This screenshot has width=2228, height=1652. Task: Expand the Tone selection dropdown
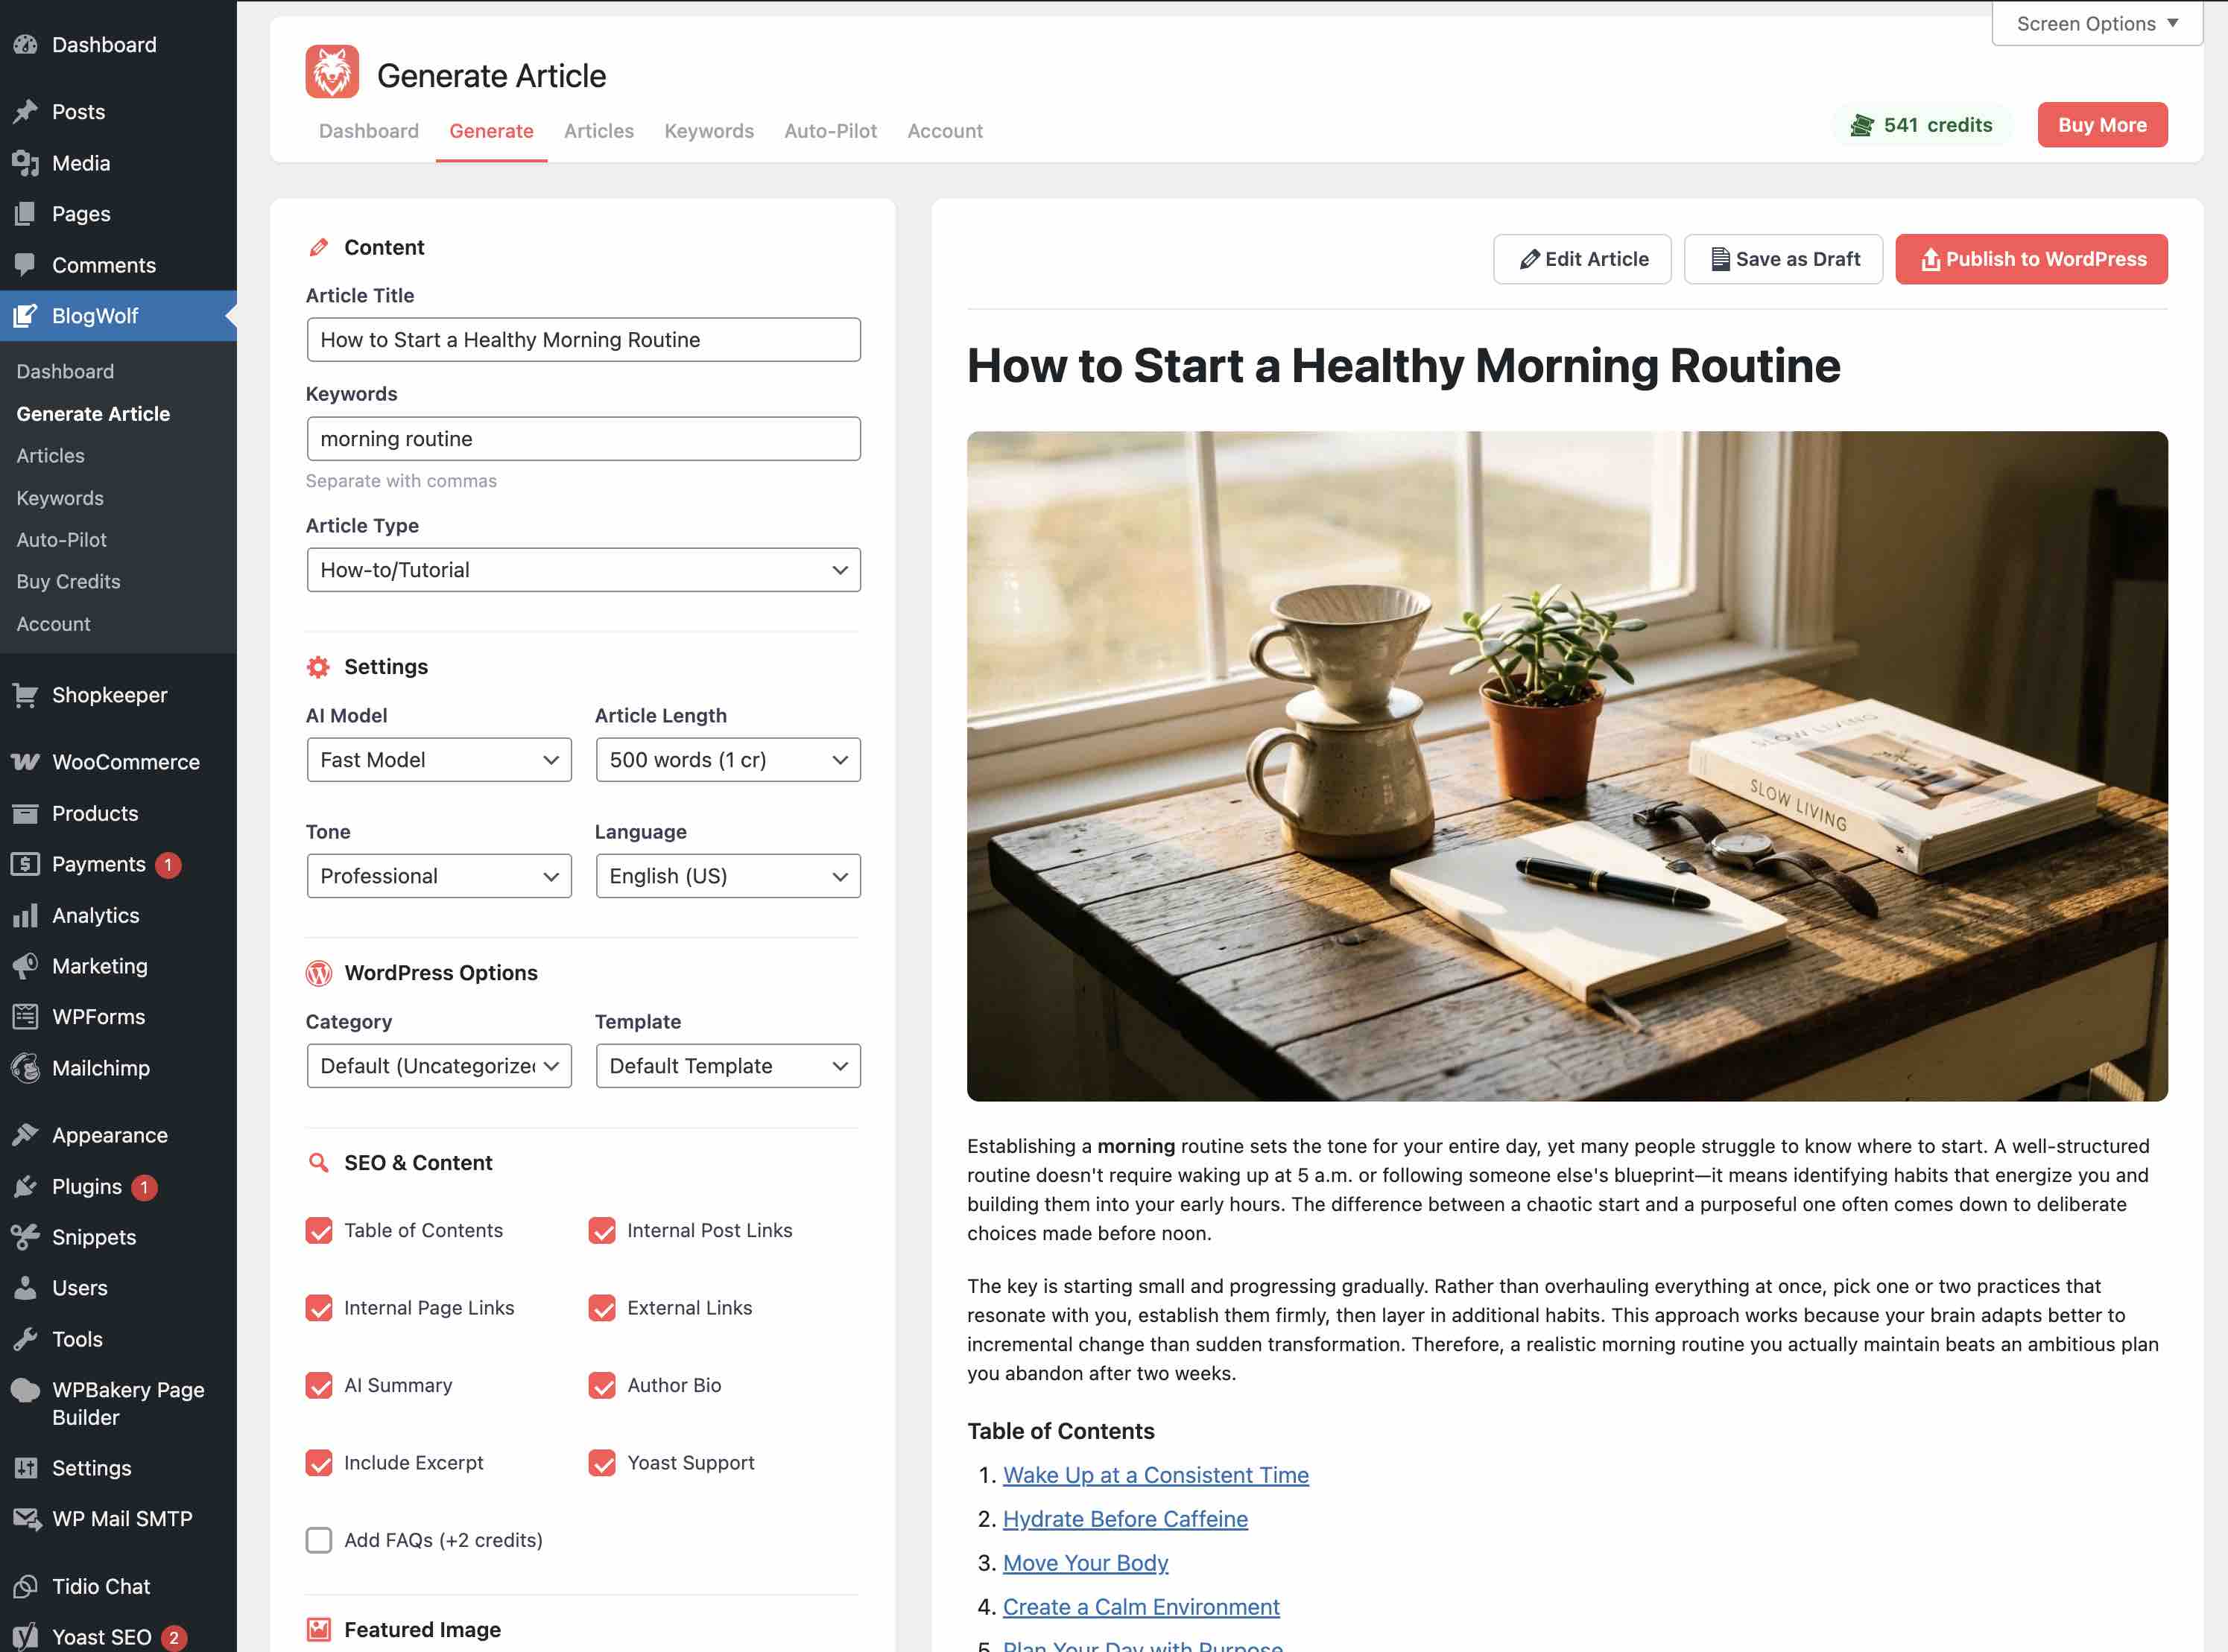point(438,875)
